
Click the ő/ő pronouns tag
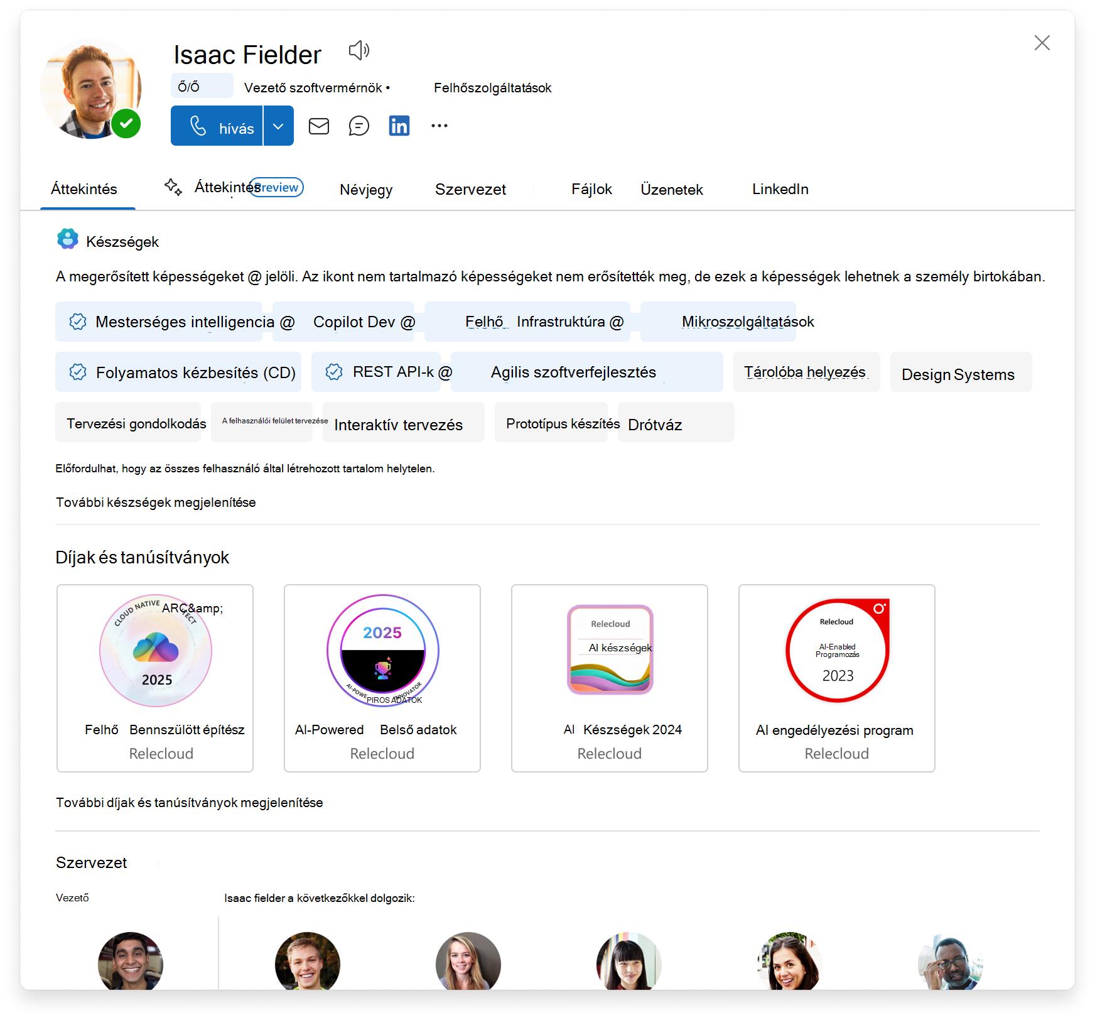tap(202, 86)
